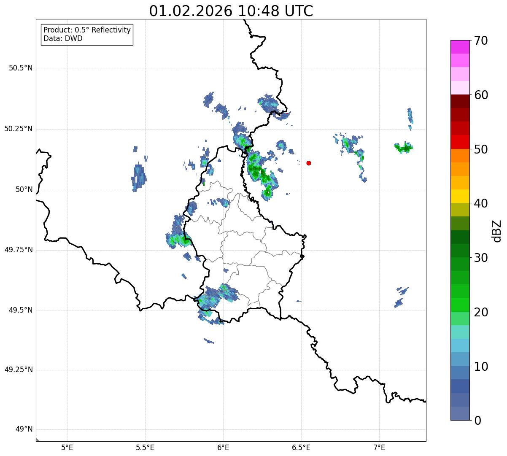Image resolution: width=507 pixels, height=456 pixels.
Task: Click the latitude label "49.75°N"
Action: tap(18, 250)
